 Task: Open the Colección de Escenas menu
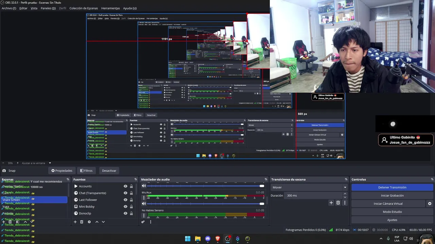pyautogui.click(x=84, y=8)
